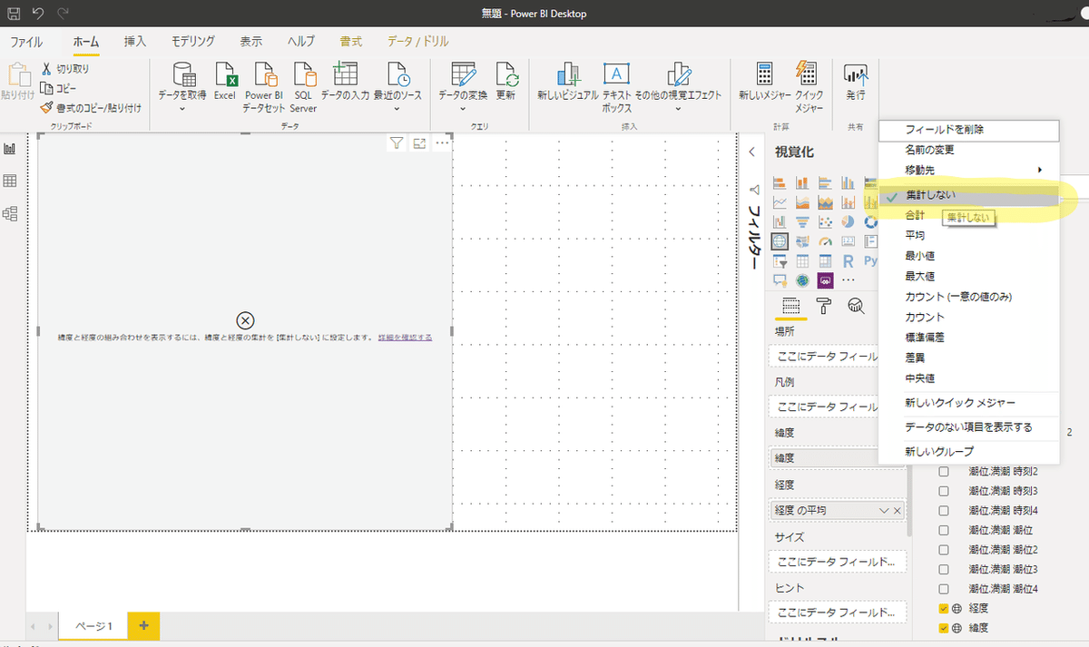The height and width of the screenshot is (647, 1089).
Task: Get more visuals via ellipsis in gallery
Action: 849,280
